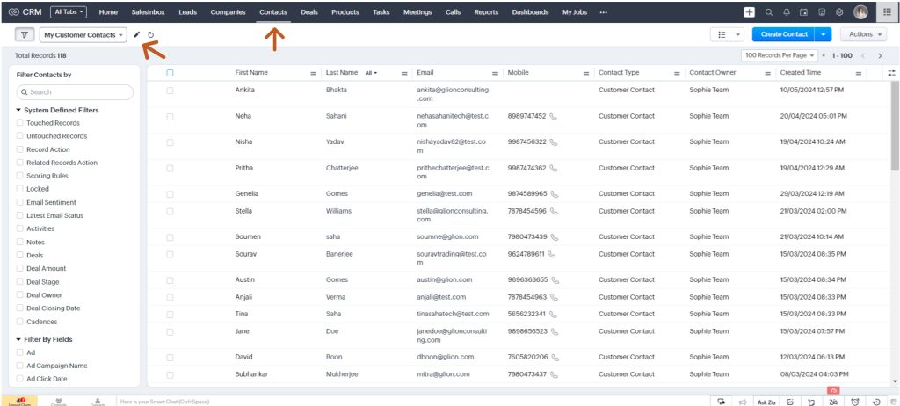Open the Last Name All alphabet dropdown
The width and height of the screenshot is (900, 406).
(x=371, y=73)
